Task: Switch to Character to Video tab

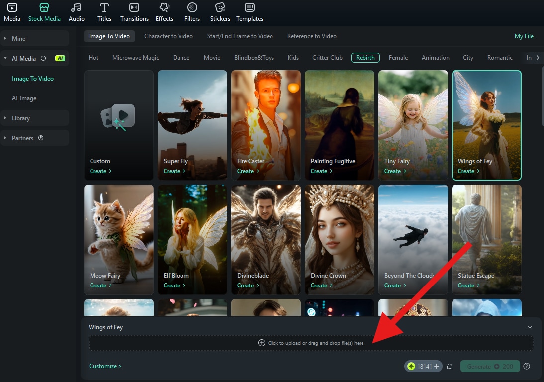Action: (168, 36)
